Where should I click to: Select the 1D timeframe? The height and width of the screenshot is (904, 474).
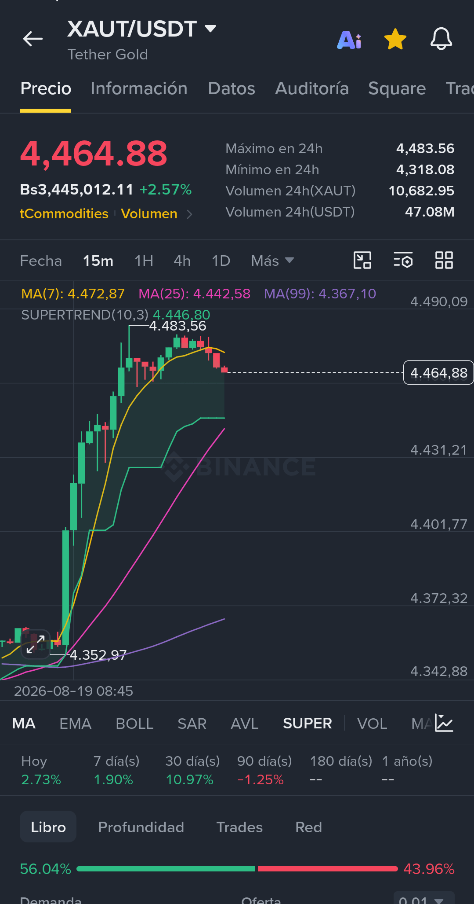tap(221, 261)
